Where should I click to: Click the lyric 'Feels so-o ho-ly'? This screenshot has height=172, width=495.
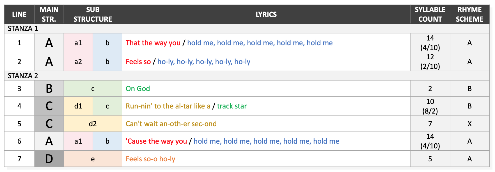[150, 159]
